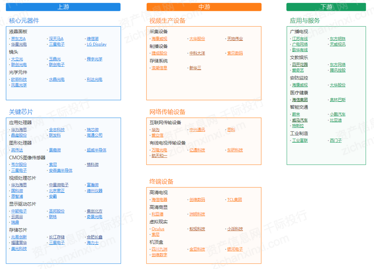Open the 海信电器 link
Image resolution: width=374 pixels, height=269 pixels.
(159, 200)
